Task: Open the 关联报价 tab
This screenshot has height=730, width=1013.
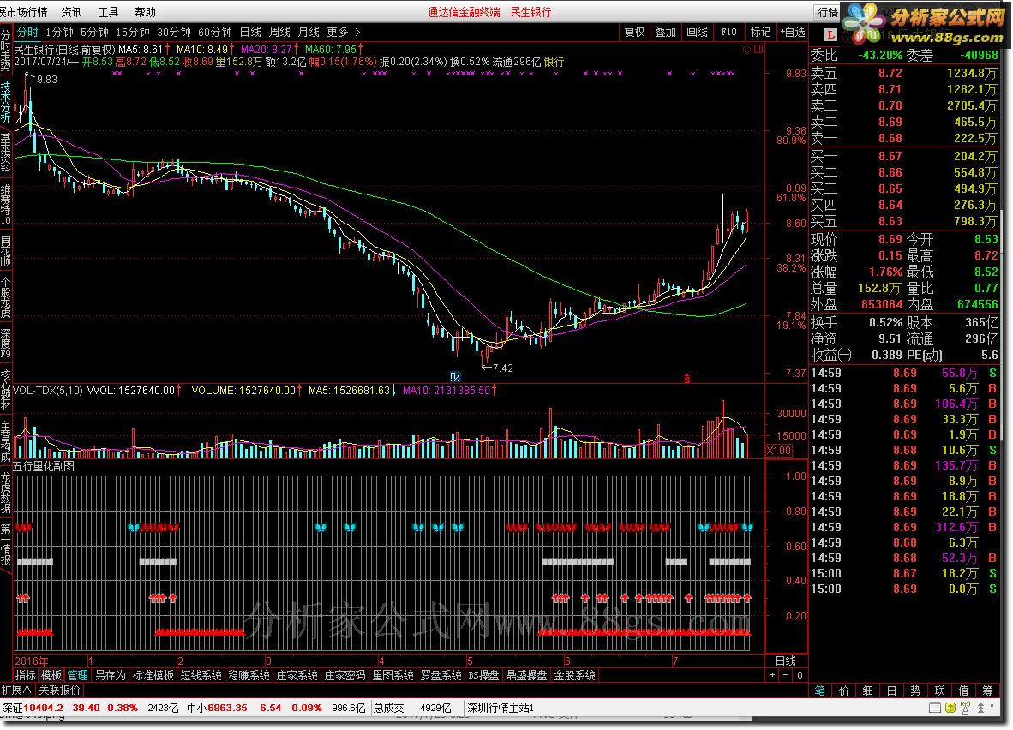Action: (x=59, y=690)
